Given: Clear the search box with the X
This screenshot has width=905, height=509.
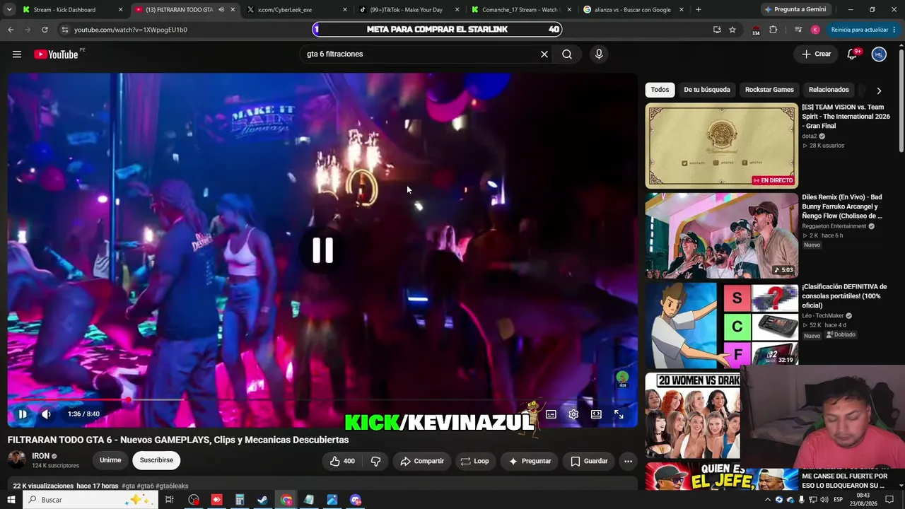Looking at the screenshot, I should (x=544, y=54).
